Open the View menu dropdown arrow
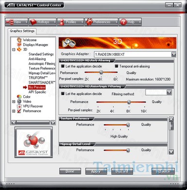Viewport: 187px width, 190px height. (26, 22)
